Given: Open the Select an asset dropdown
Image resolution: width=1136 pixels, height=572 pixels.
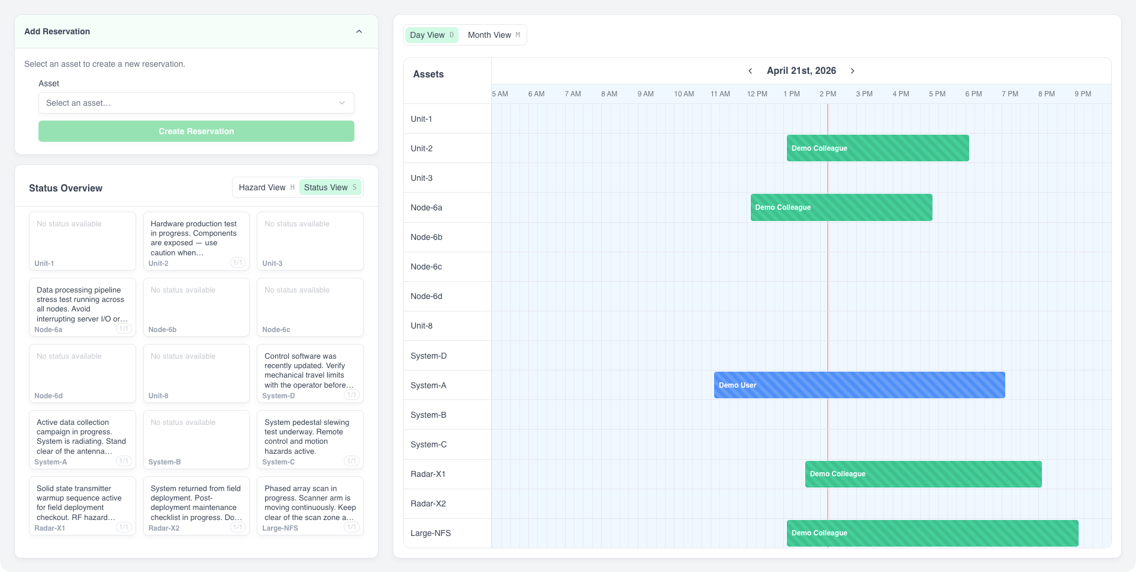Looking at the screenshot, I should (196, 103).
